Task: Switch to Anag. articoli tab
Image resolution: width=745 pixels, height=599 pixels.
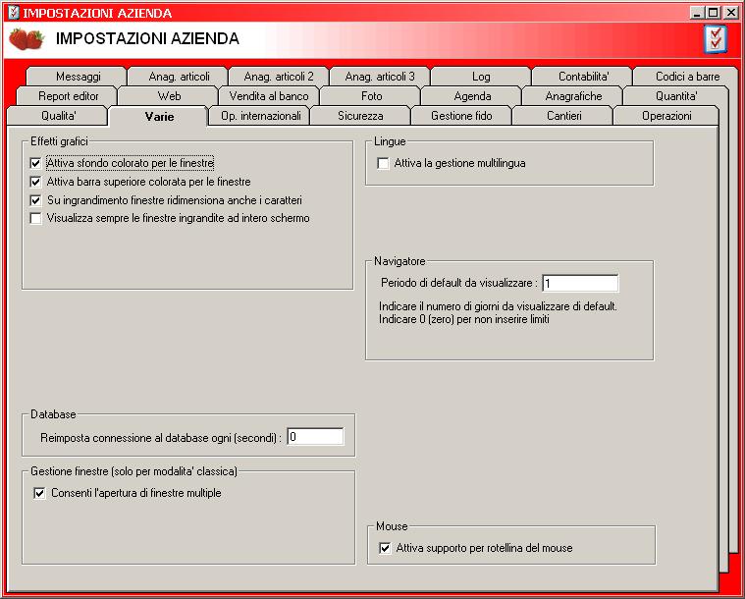Action: (x=178, y=76)
